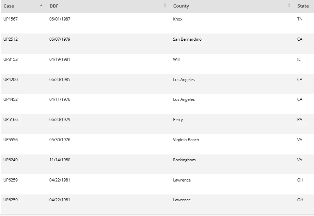Click the sort arrows in DBF column
Image resolution: width=314 pixels, height=216 pixels.
[x=165, y=5]
